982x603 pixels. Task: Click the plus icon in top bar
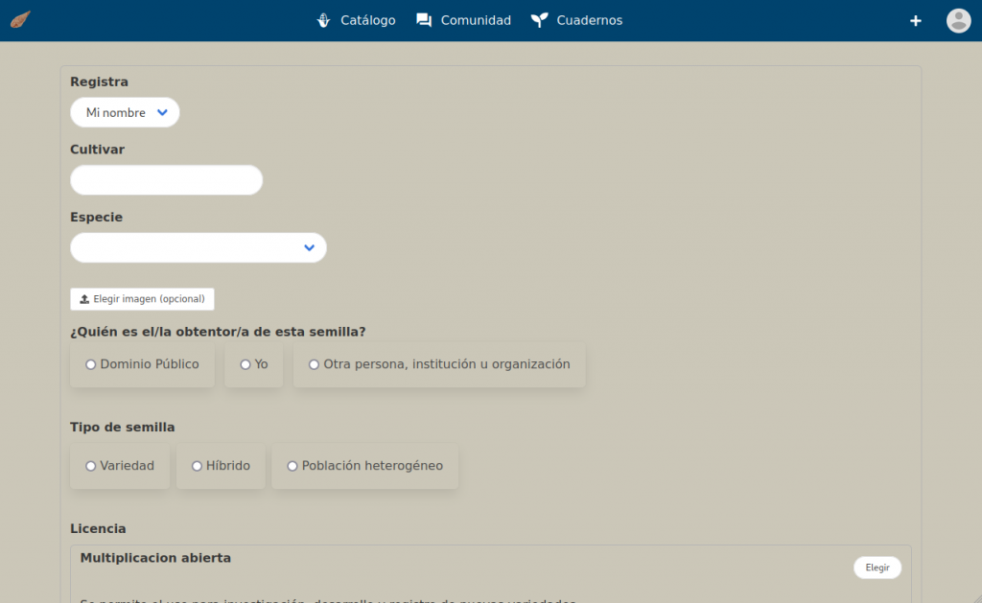(916, 21)
